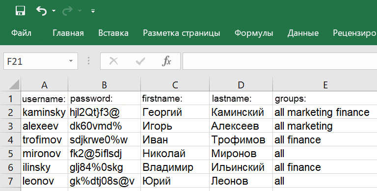Click cell containing 'Игорь'
This screenshot has height=191, width=377.
tap(175, 126)
